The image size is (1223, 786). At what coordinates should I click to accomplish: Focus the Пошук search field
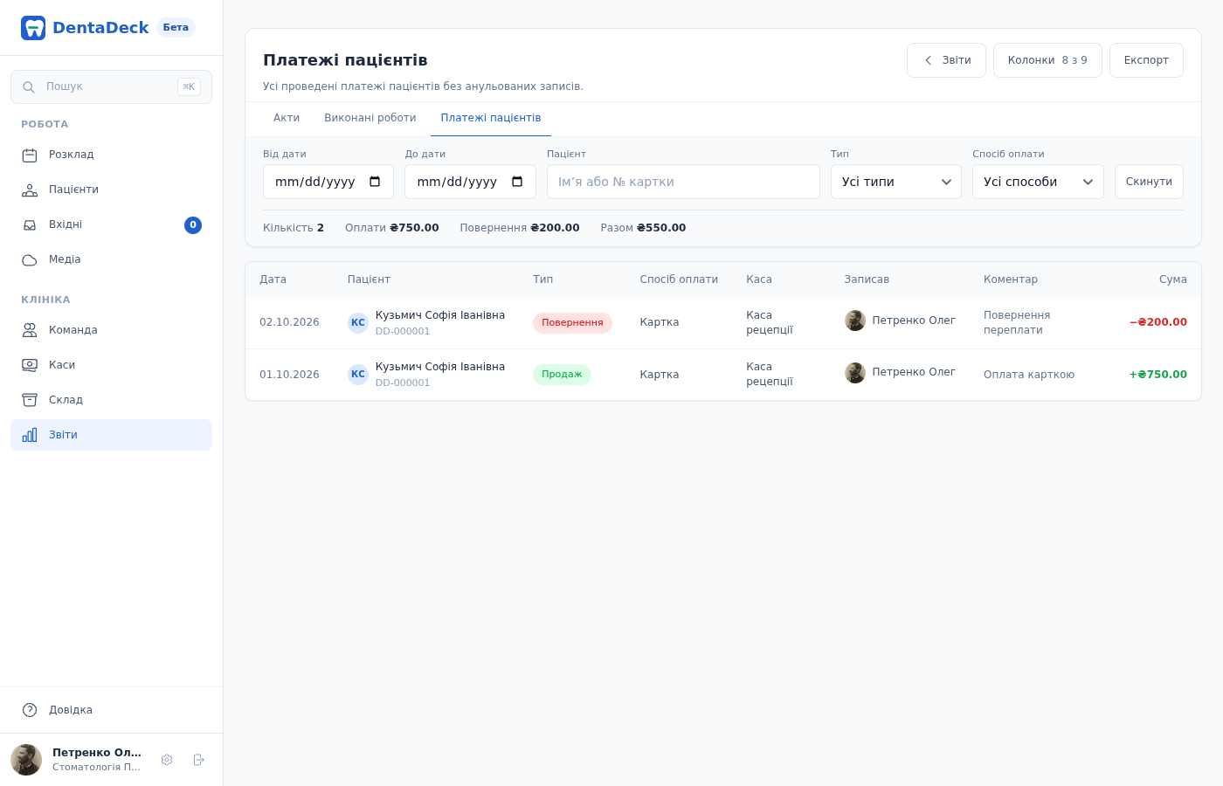click(x=111, y=87)
